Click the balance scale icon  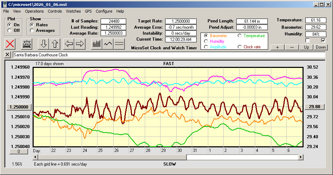(26, 44)
